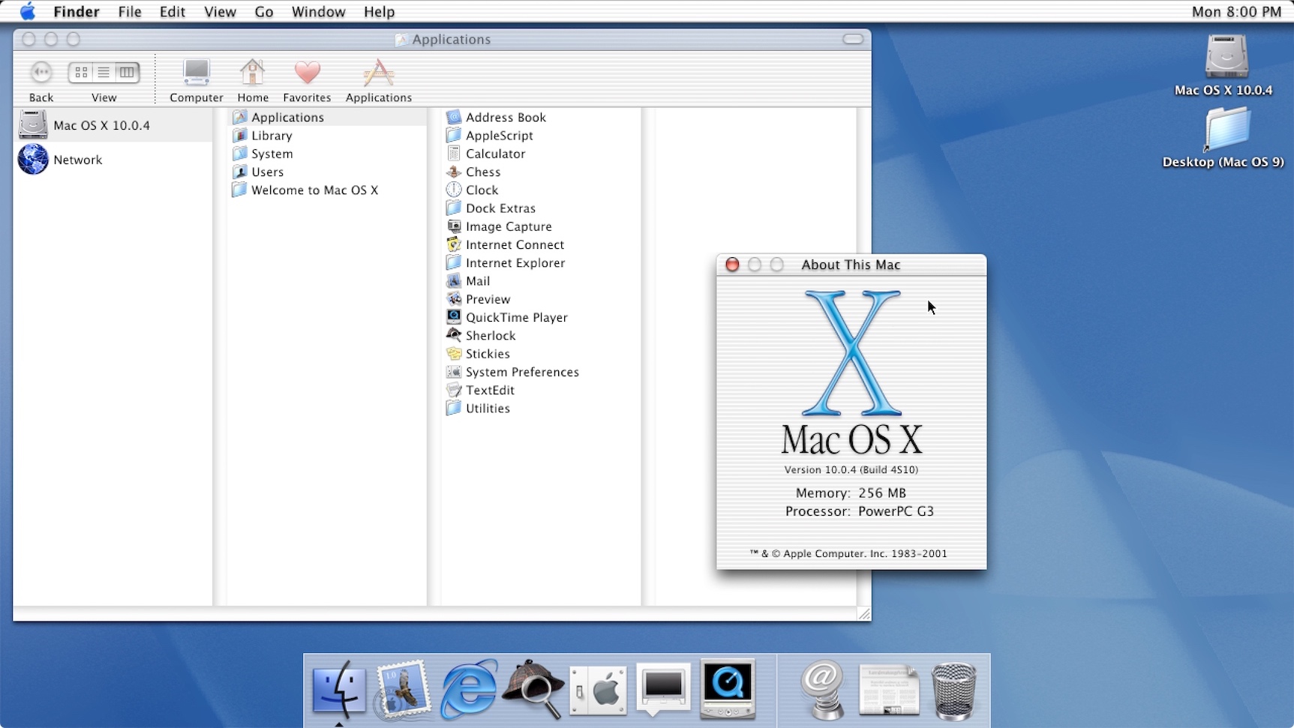Open the Apple menu
Image resolution: width=1294 pixels, height=728 pixels.
tap(28, 12)
